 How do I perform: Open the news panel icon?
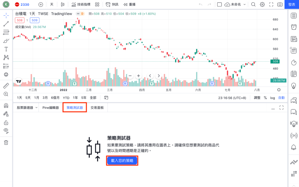(294, 39)
